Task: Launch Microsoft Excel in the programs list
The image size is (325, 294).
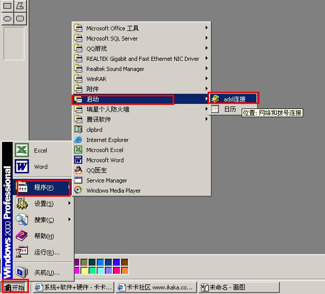Action: pyautogui.click(x=141, y=150)
